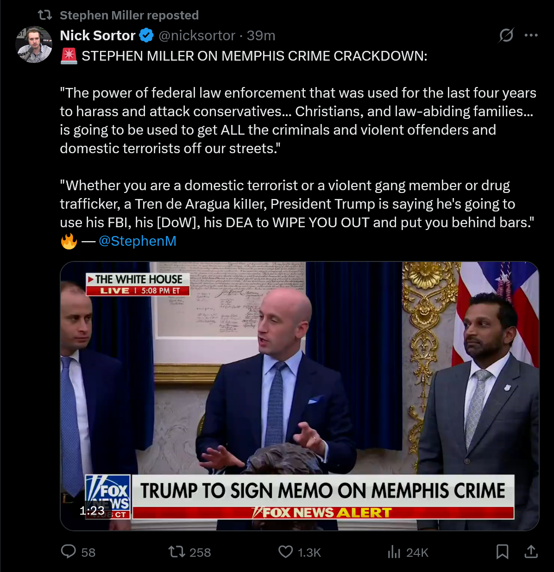
Task: Click the 39m post timestamp
Action: 261,35
